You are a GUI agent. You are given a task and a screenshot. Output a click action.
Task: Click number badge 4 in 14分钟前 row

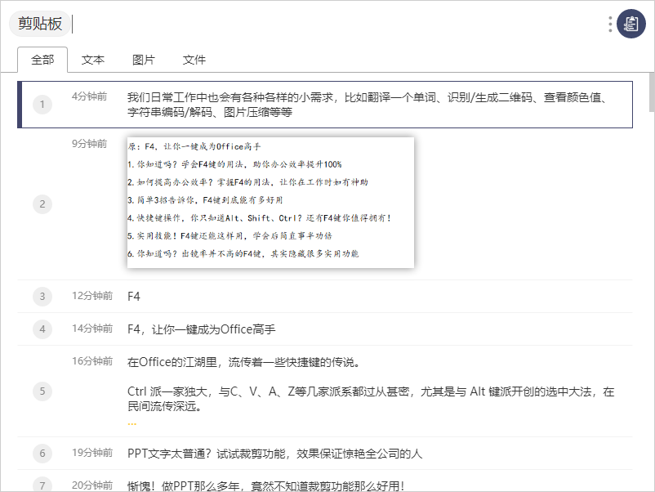point(42,329)
